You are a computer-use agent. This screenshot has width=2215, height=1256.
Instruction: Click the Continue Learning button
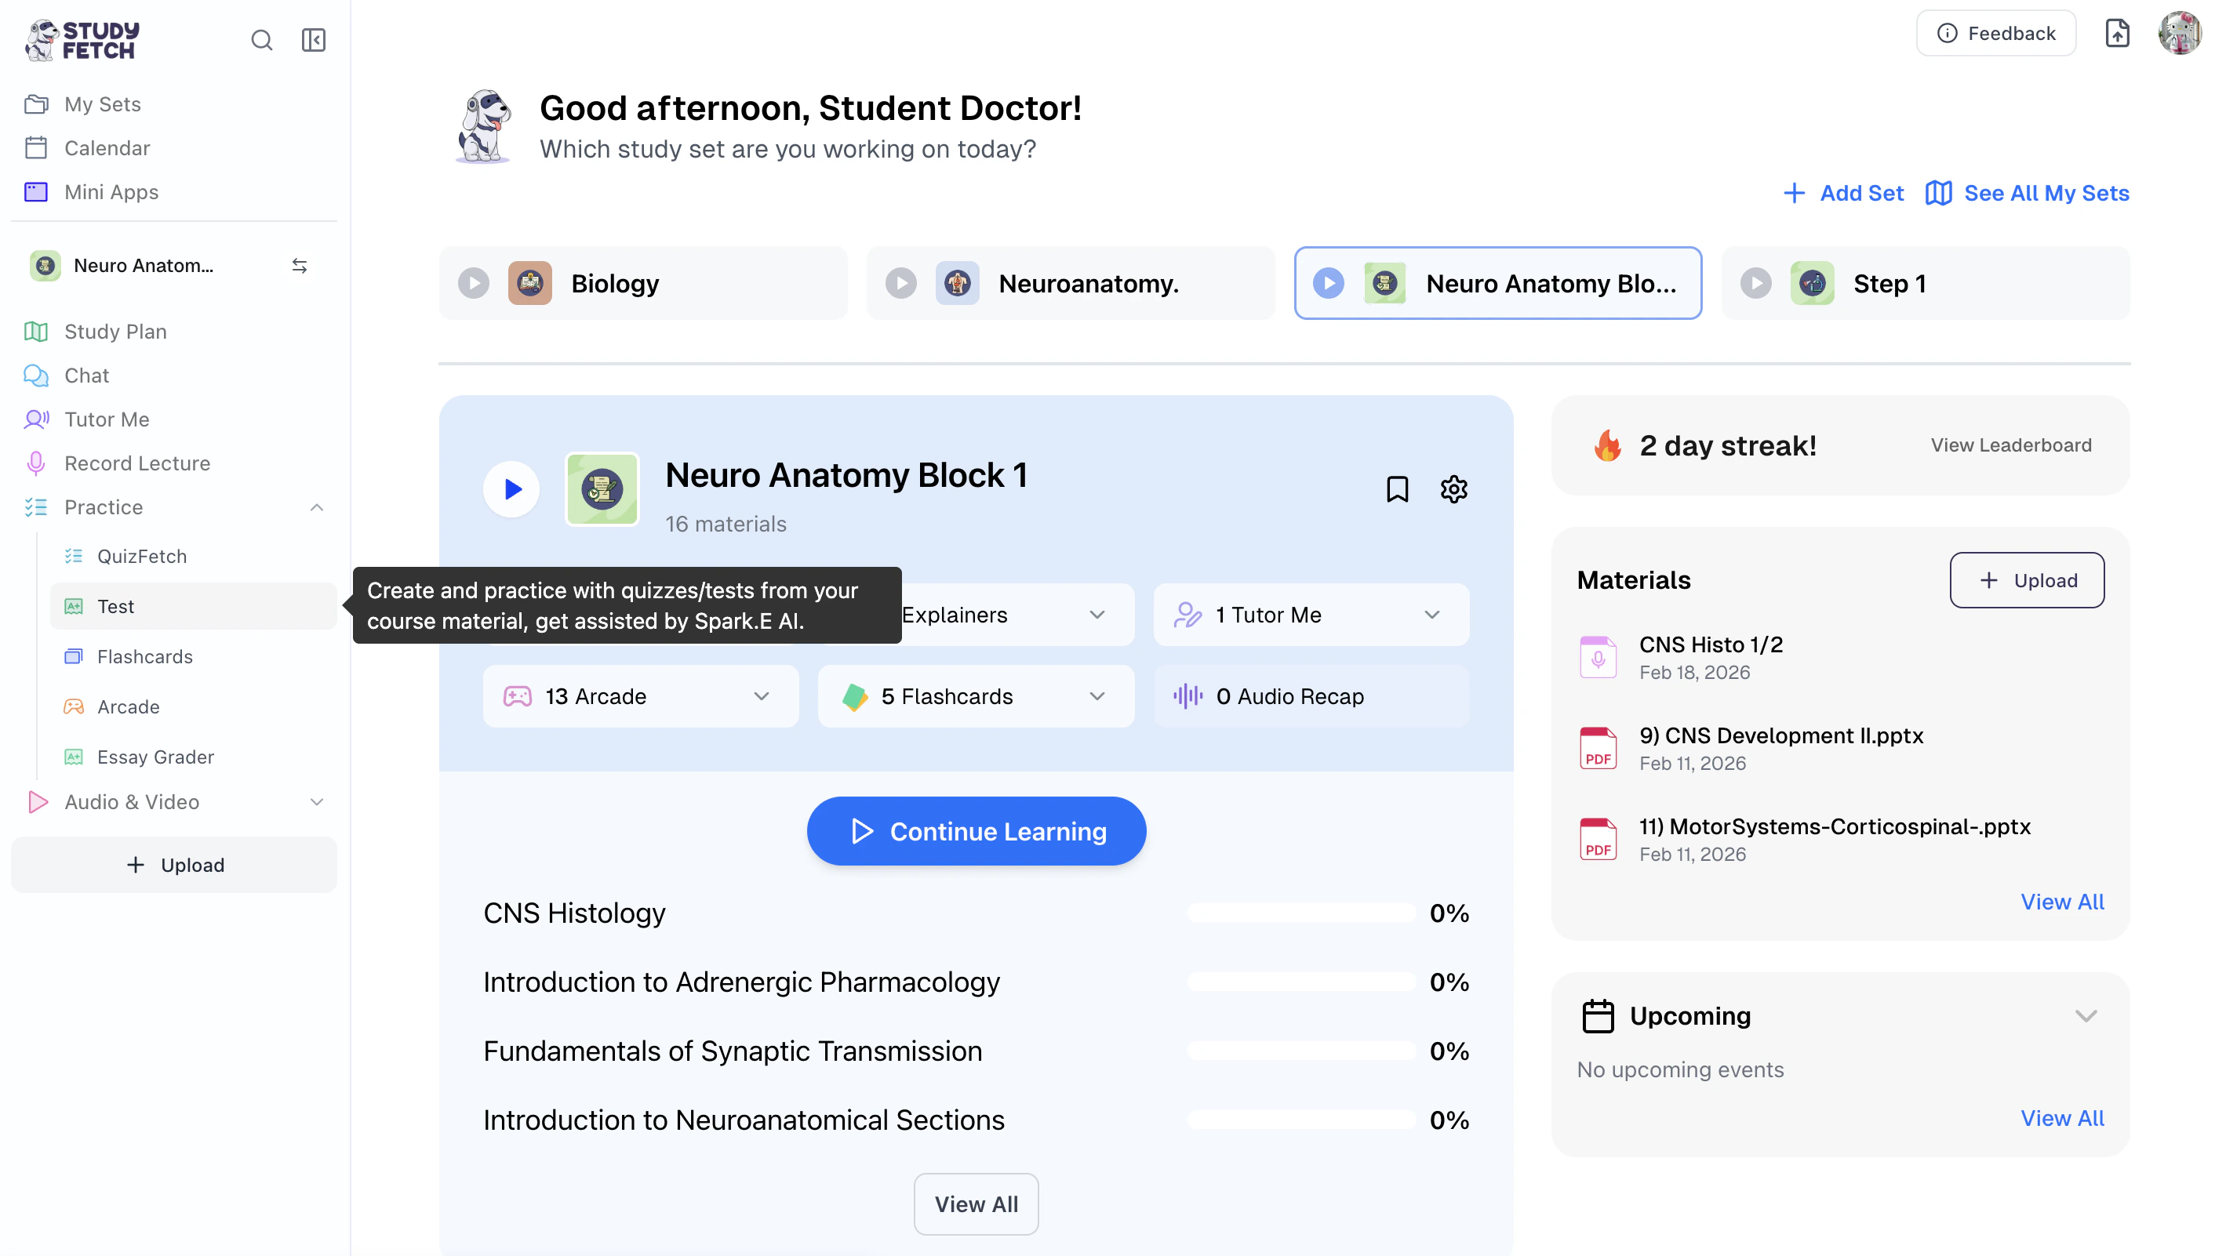coord(976,831)
